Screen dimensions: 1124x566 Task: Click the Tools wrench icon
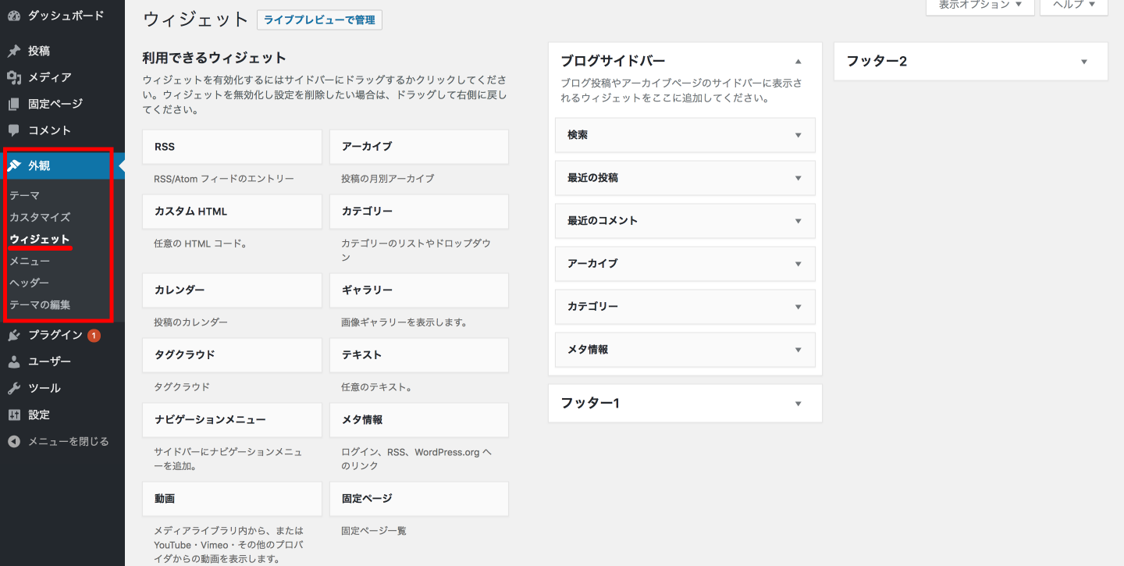14,388
